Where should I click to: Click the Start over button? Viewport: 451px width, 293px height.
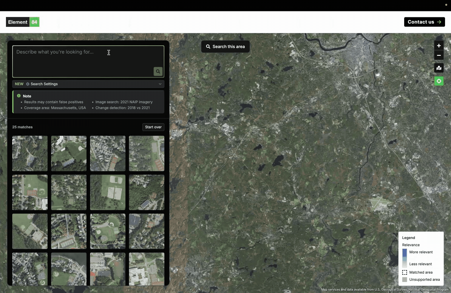click(x=153, y=127)
